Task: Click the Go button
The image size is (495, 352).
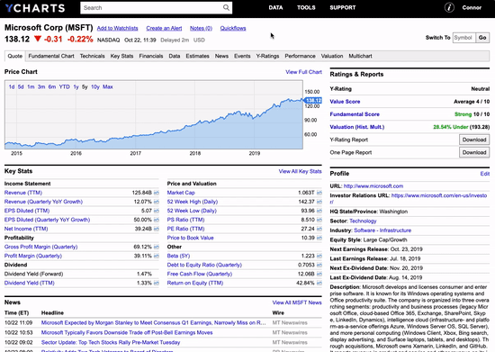Action: [482, 38]
